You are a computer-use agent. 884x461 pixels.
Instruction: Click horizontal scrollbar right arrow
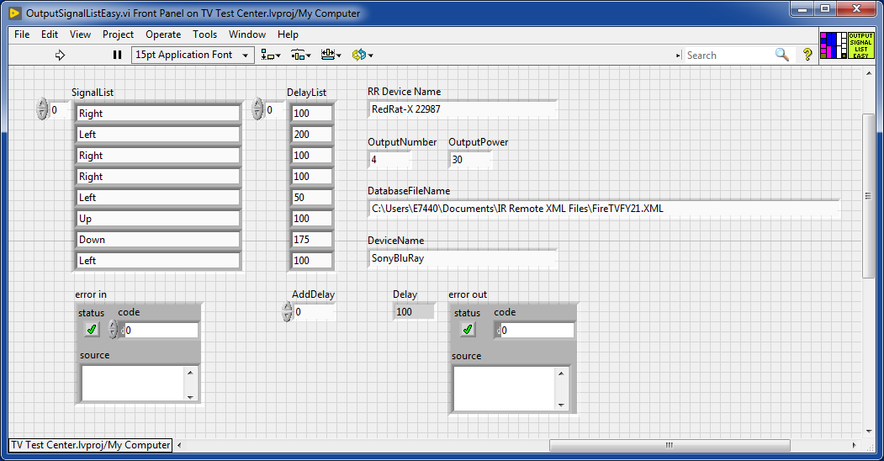[x=854, y=445]
